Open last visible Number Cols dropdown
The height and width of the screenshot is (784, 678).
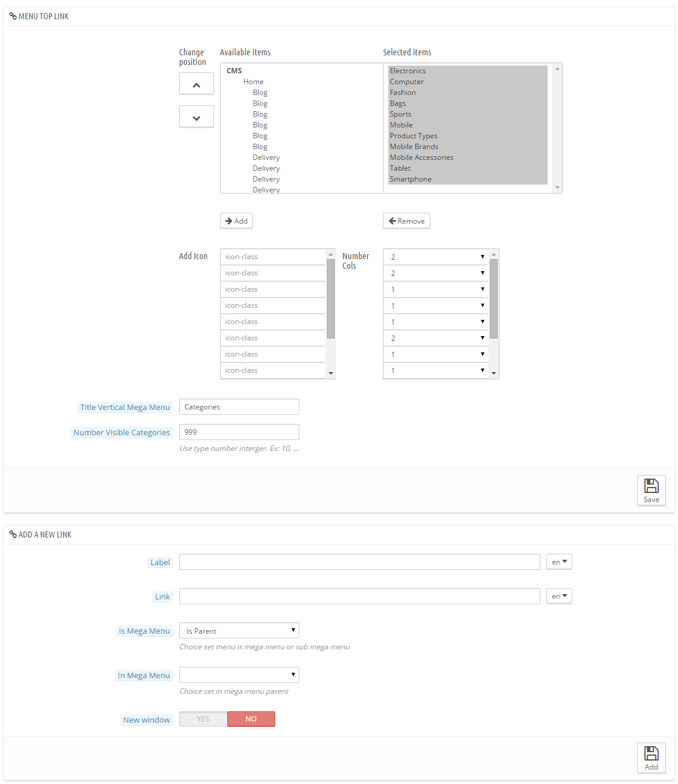[x=436, y=370]
